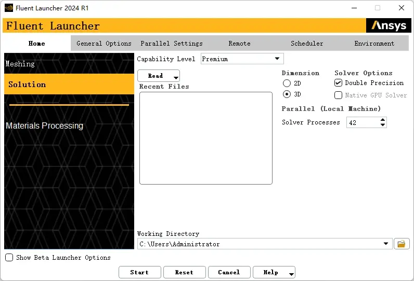Open the Scheduler tab
Image resolution: width=414 pixels, height=281 pixels.
pyautogui.click(x=307, y=44)
